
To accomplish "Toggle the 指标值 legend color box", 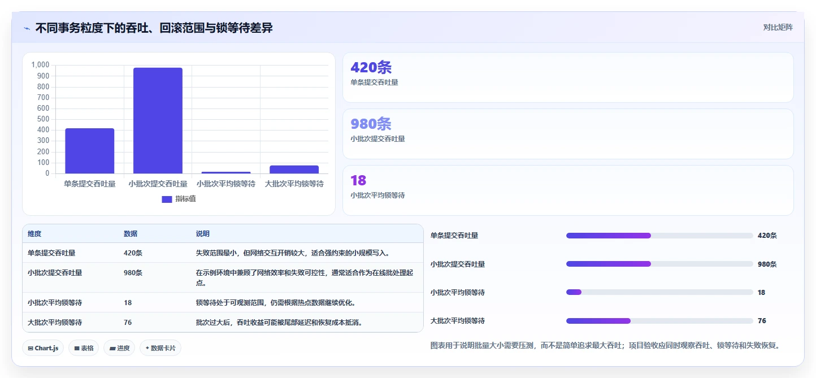I will pos(167,199).
